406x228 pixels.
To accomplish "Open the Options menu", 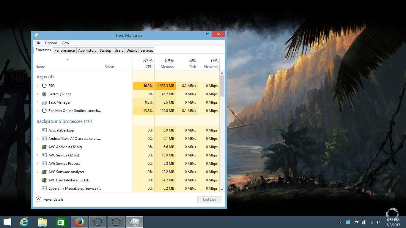I will 51,43.
